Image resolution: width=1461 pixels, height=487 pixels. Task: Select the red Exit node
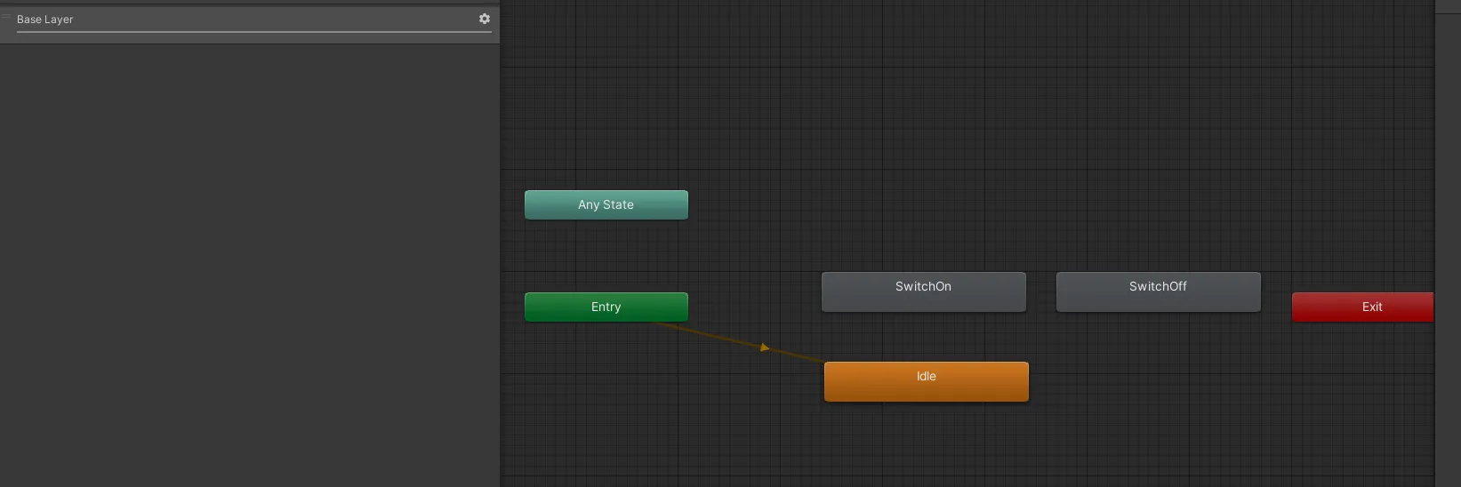tap(1362, 307)
